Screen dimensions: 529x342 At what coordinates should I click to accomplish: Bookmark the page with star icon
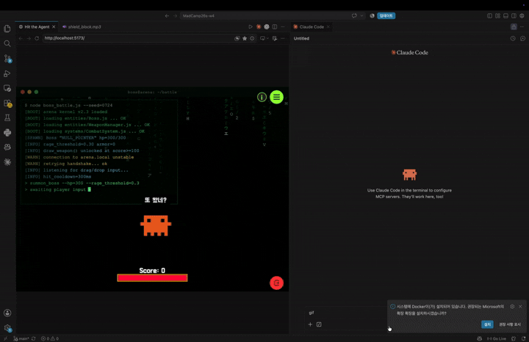pyautogui.click(x=245, y=38)
